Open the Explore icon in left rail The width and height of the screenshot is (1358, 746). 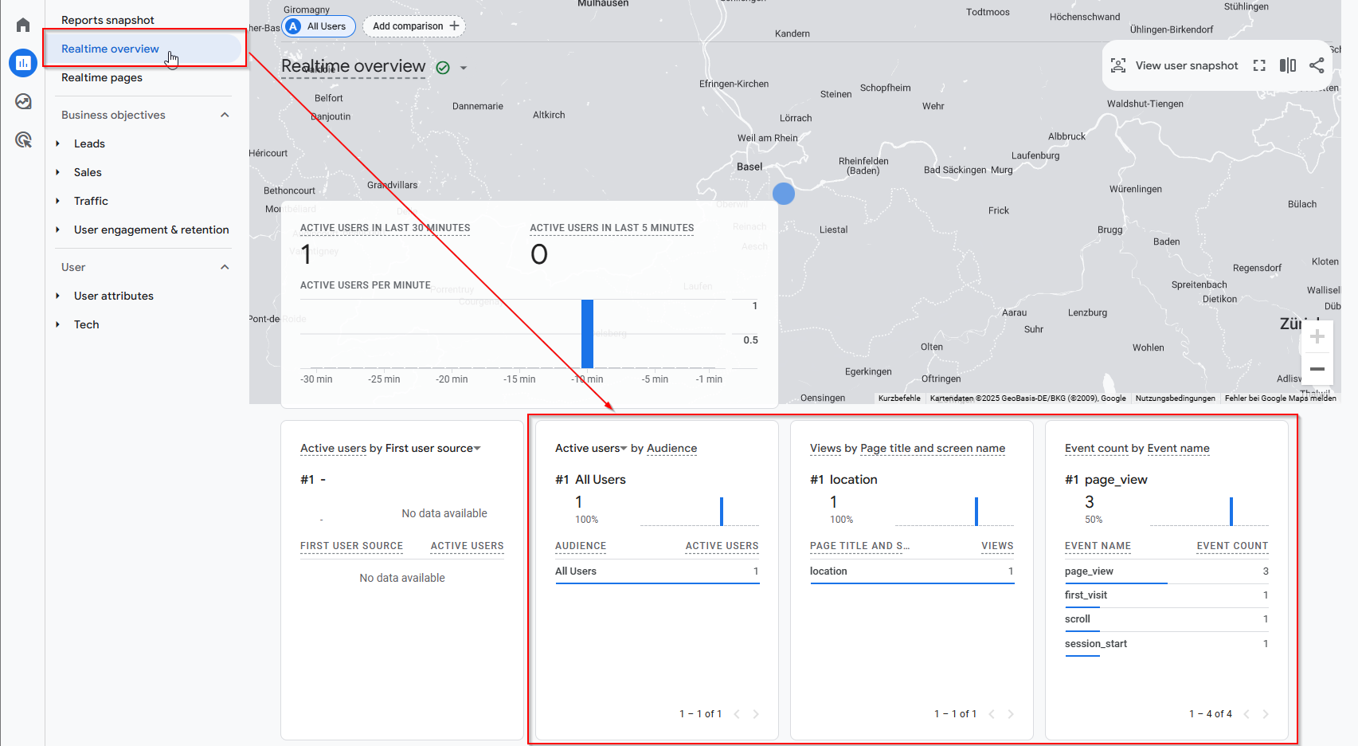coord(23,101)
